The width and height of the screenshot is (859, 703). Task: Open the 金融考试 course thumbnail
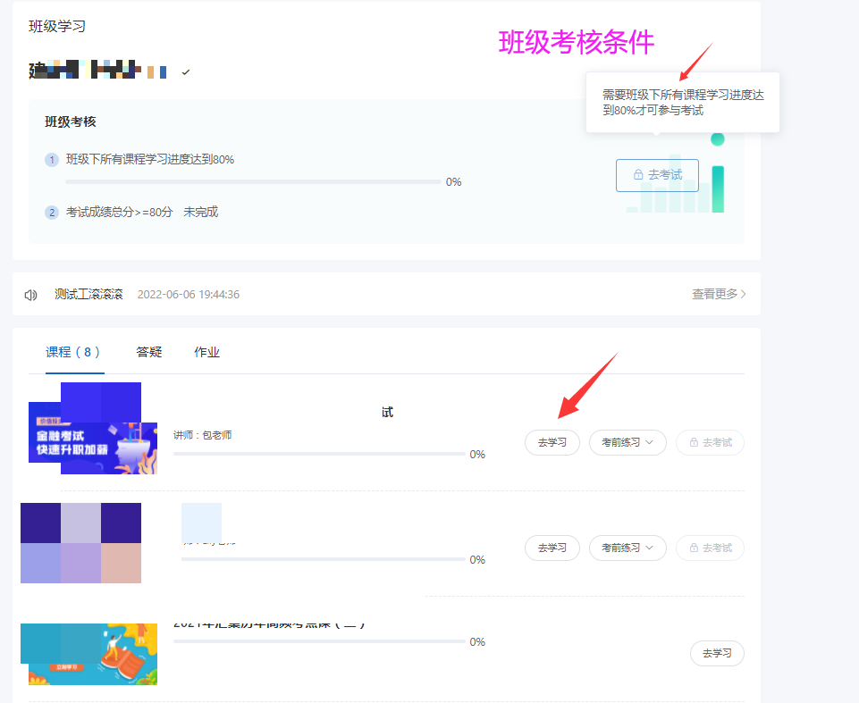(93, 428)
